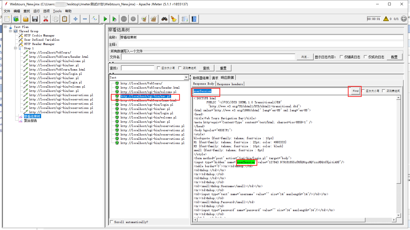The height and width of the screenshot is (230, 410).
Task: Click the Reset Search broom icon
Action: click(x=174, y=19)
